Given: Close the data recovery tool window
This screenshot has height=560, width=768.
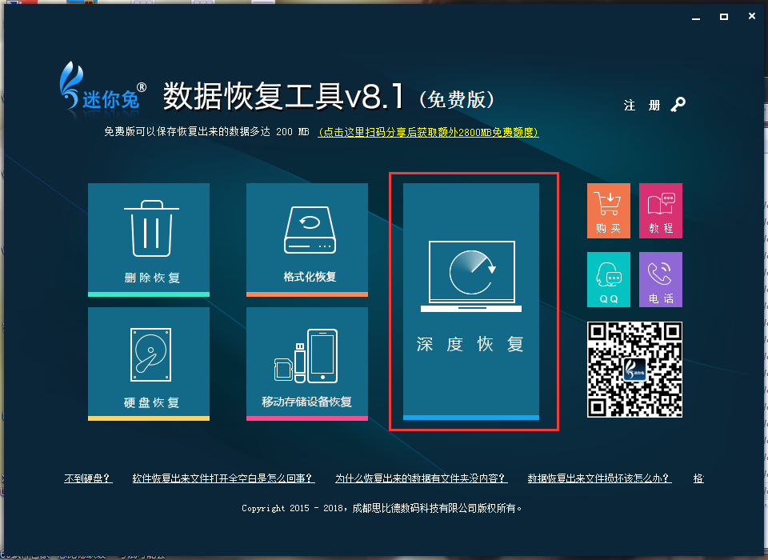Looking at the screenshot, I should 752,16.
